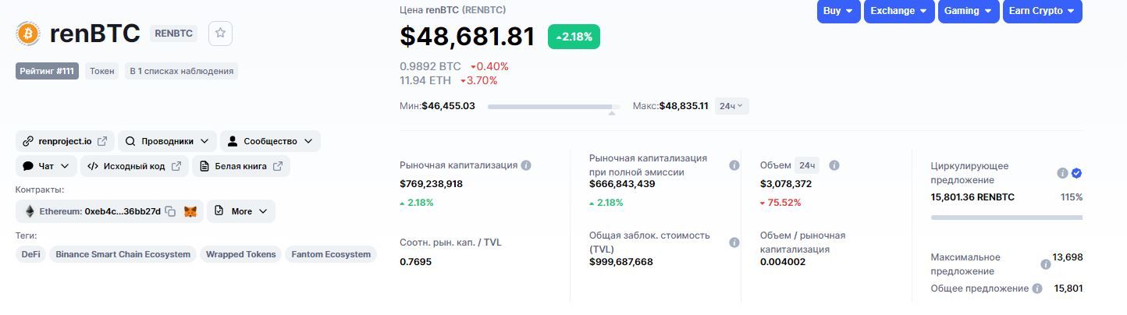Expand the Сообщество dropdown
Viewport: 1127px width, 315px height.
[x=270, y=141]
